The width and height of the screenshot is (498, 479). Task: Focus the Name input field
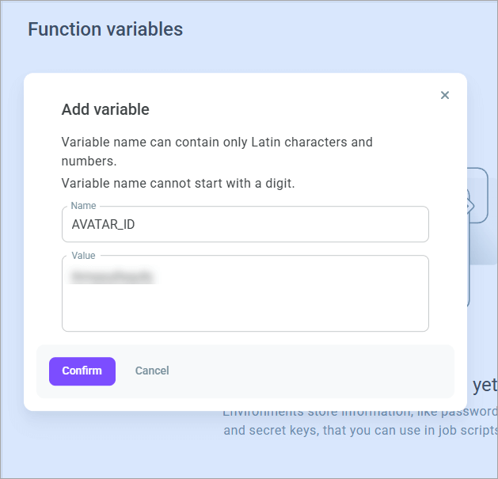pos(245,224)
